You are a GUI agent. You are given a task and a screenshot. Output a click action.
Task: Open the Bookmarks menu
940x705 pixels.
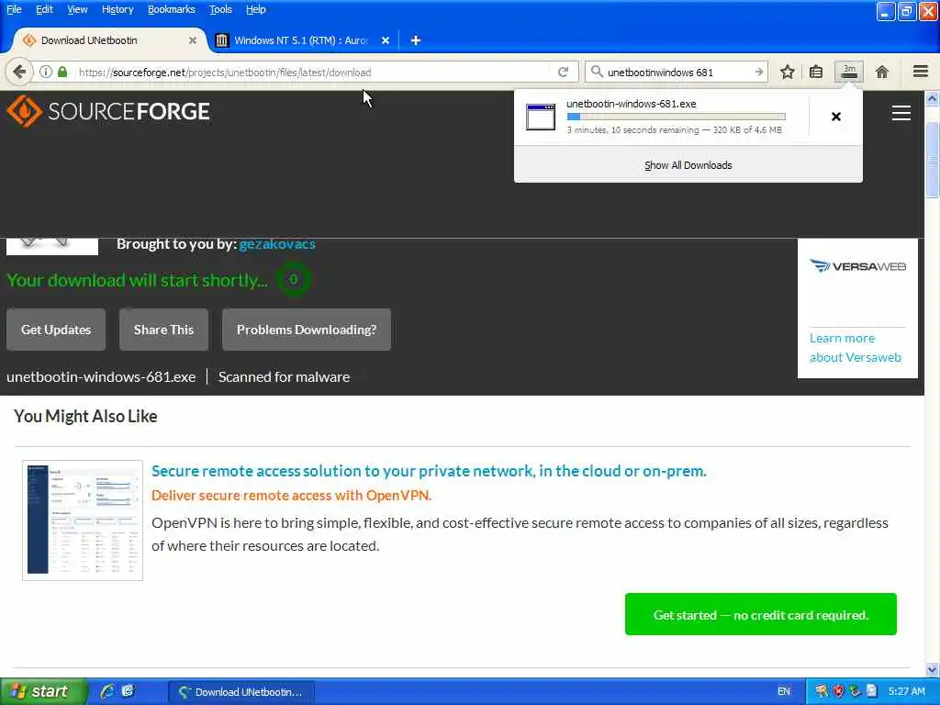click(172, 9)
